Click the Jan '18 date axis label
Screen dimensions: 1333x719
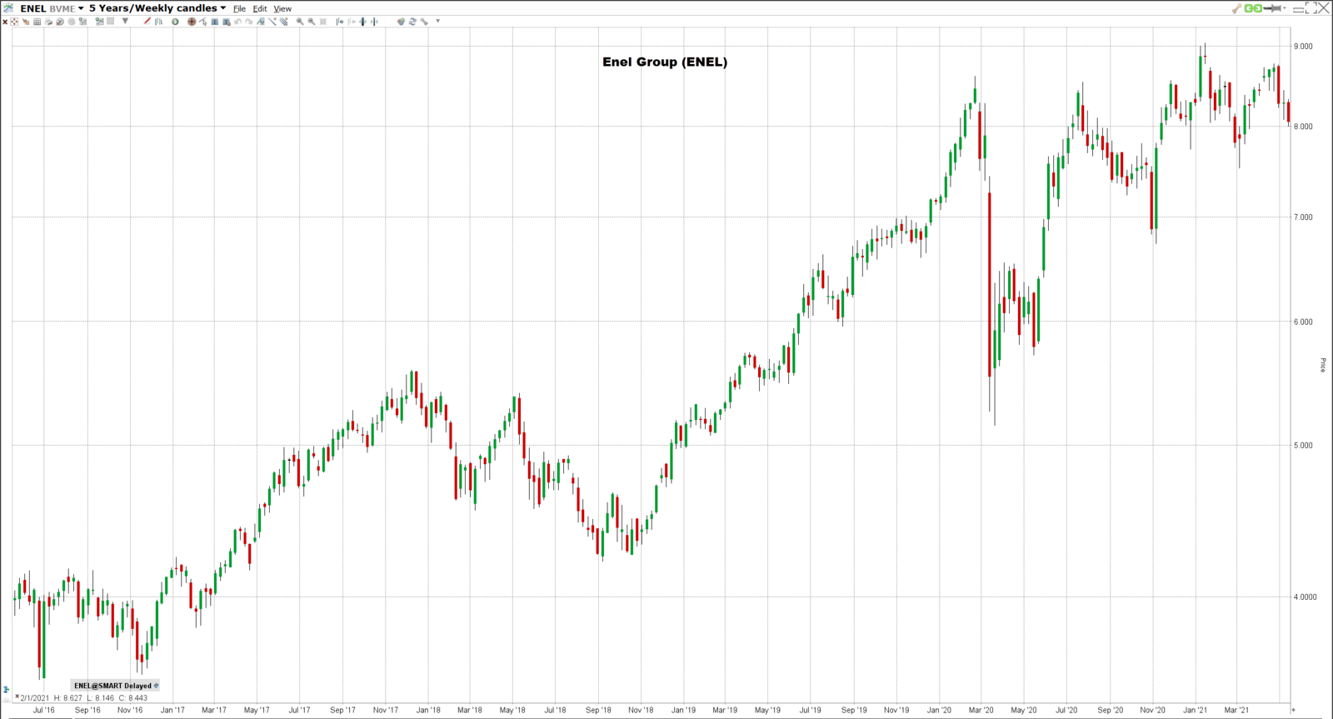pyautogui.click(x=428, y=710)
